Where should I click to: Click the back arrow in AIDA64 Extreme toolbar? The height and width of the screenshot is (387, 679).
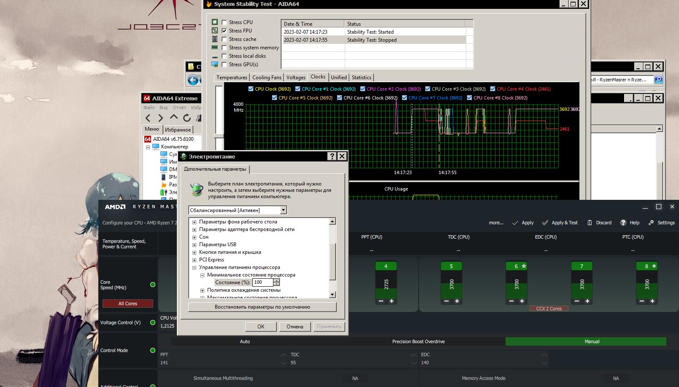[148, 118]
